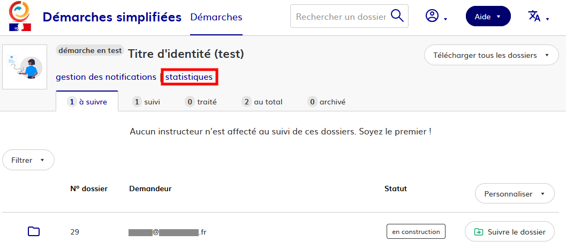The width and height of the screenshot is (566, 249).
Task: Expand the Aide dropdown menu
Action: click(488, 17)
